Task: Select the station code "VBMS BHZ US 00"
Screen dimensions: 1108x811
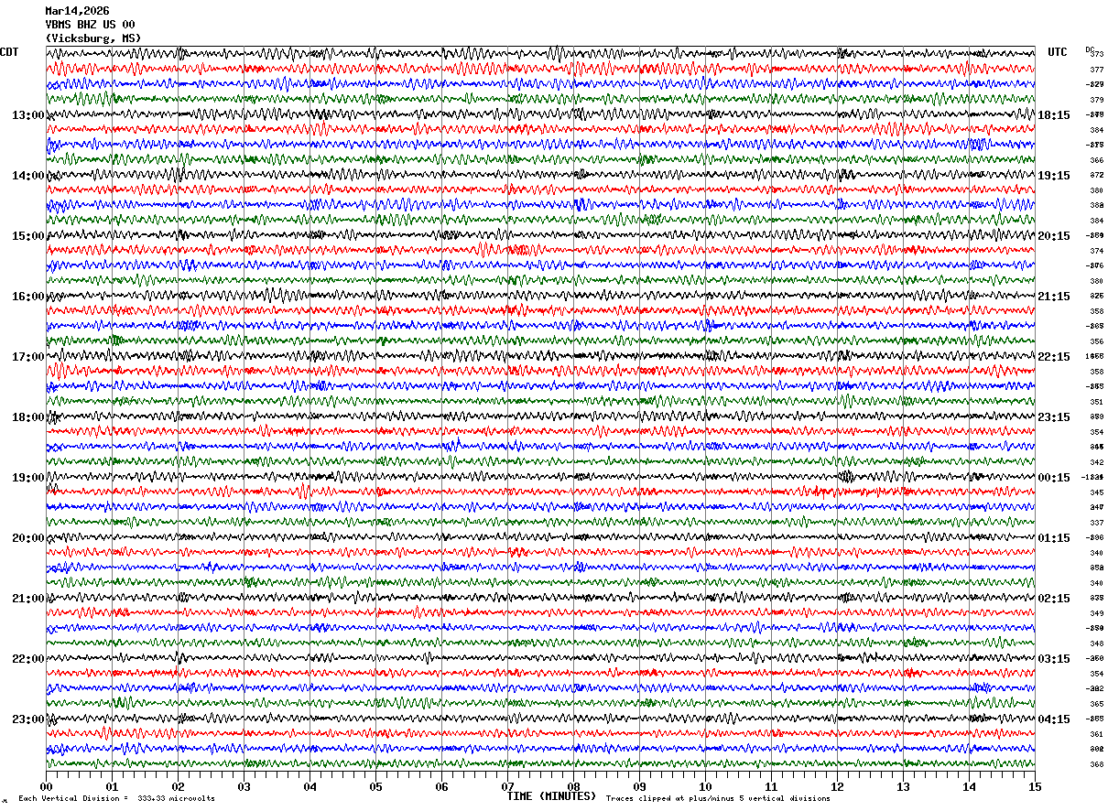Action: click(x=91, y=25)
